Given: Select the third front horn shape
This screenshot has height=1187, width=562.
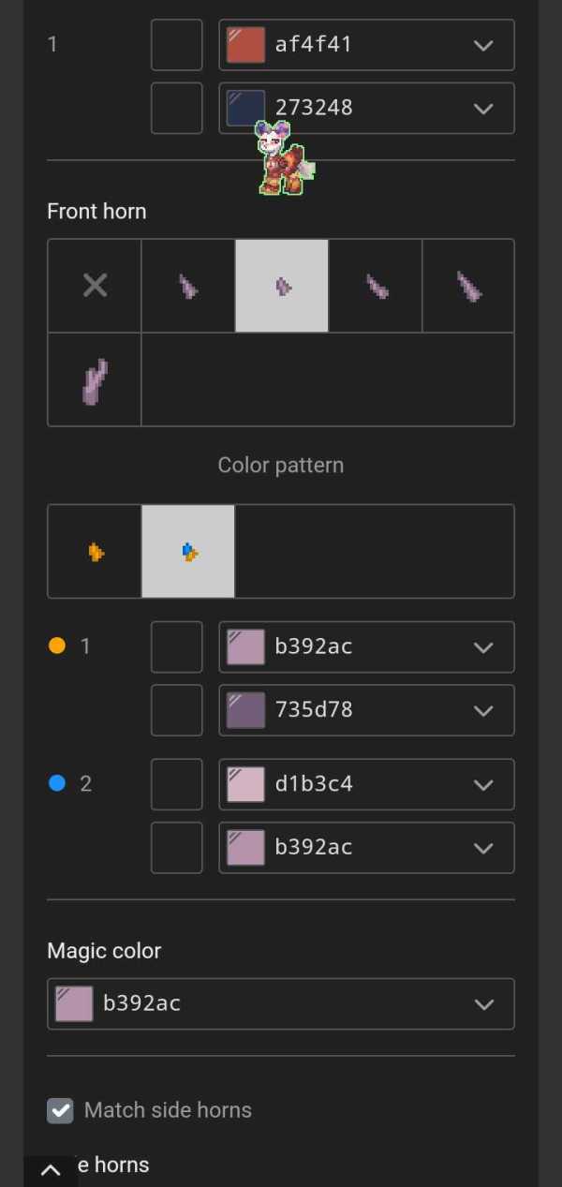Looking at the screenshot, I should click(376, 286).
